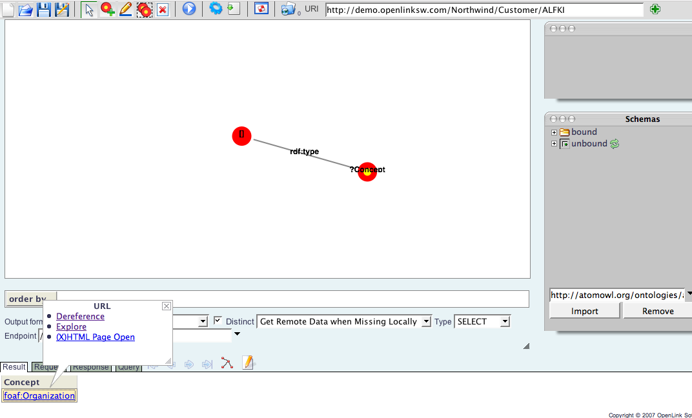Toggle the Distinct checkbox
The width and height of the screenshot is (692, 418).
click(x=218, y=321)
